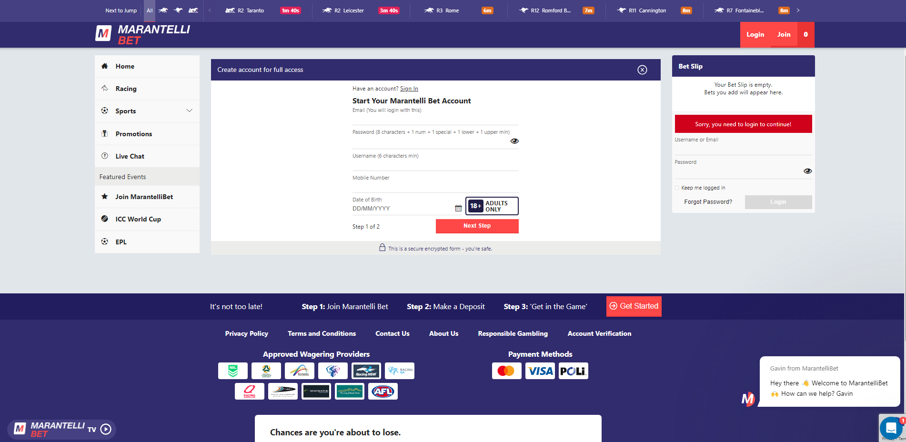The width and height of the screenshot is (906, 442).
Task: Focus the Username 6 characters field
Action: [435, 165]
